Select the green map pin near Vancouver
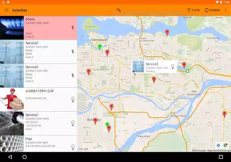The width and height of the screenshot is (231, 162). (100, 47)
